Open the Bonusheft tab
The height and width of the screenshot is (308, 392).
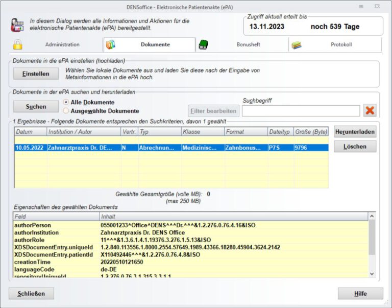(x=242, y=44)
